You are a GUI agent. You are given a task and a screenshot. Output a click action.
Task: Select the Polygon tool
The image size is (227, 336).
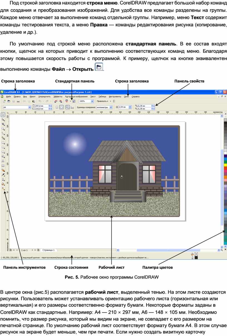(3, 152)
